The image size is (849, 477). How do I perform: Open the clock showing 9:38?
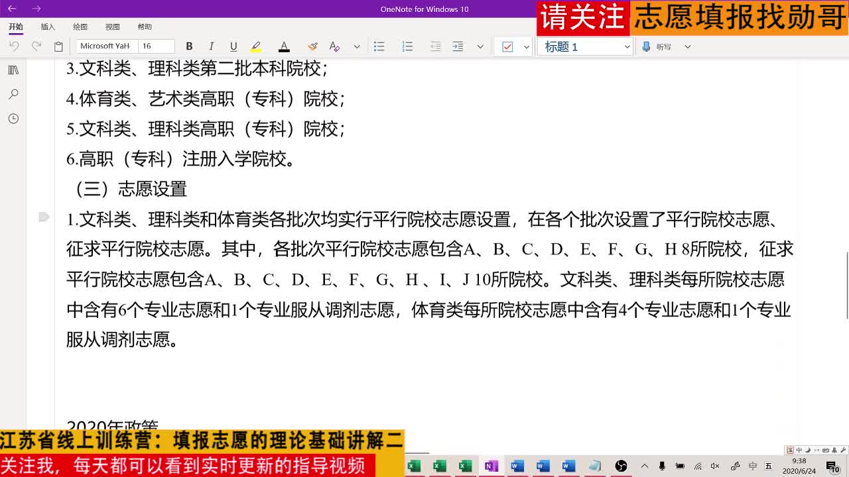(799, 466)
